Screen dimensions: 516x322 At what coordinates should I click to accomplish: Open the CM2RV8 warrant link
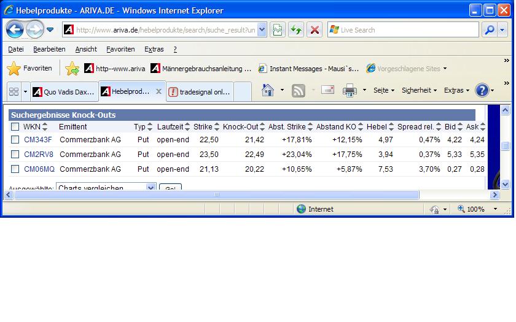(x=39, y=154)
